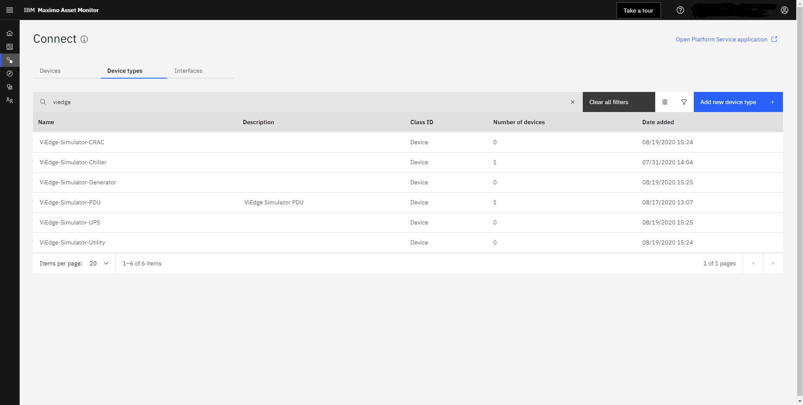Click date 07/31/2020 14:04 cell

667,162
